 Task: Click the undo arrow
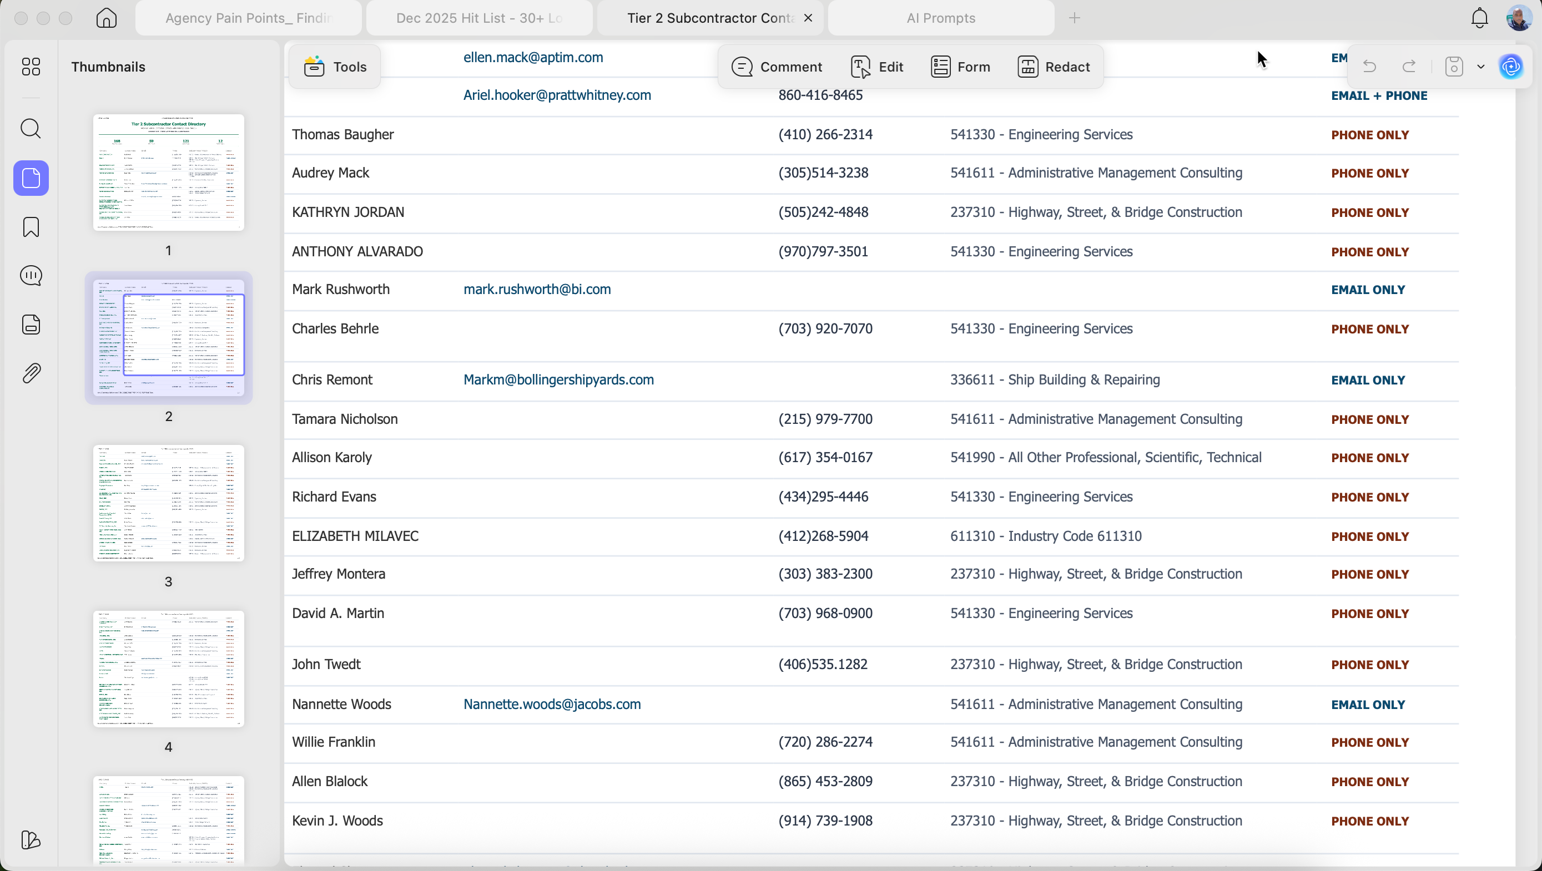[1369, 67]
